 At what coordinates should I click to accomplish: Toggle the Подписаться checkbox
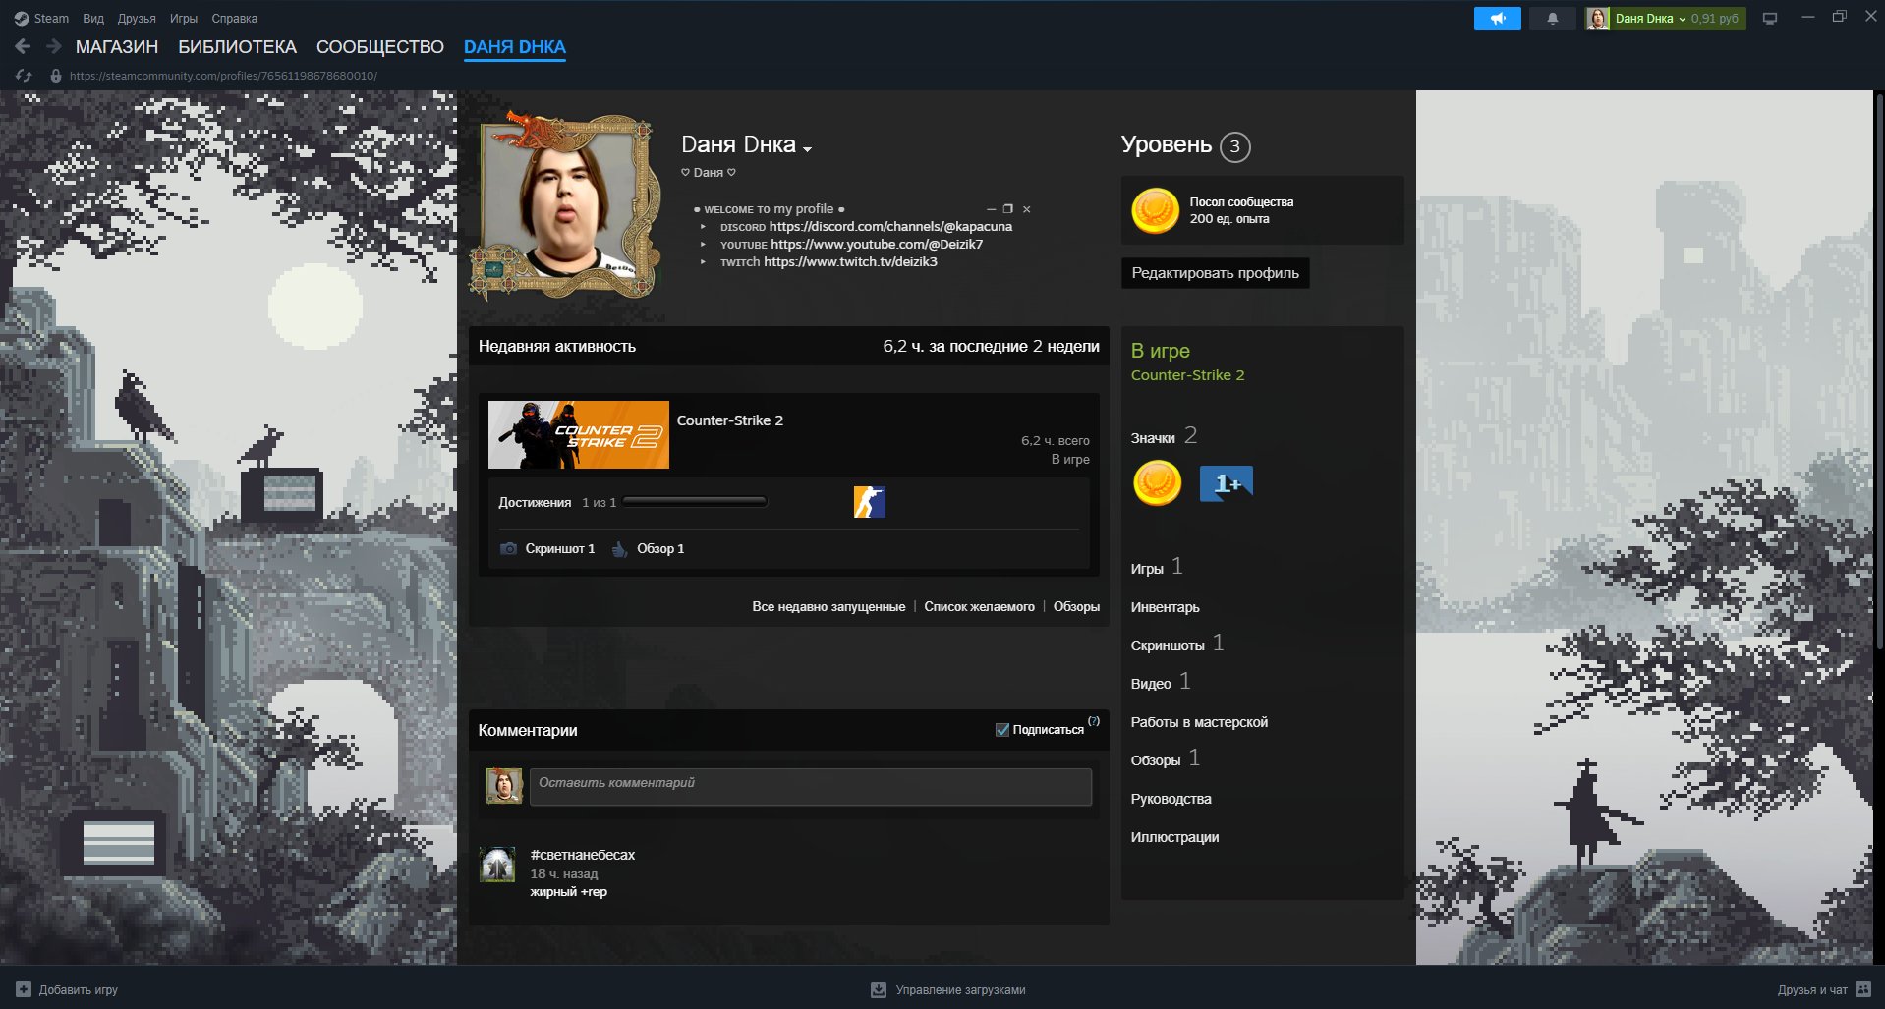click(x=1002, y=729)
